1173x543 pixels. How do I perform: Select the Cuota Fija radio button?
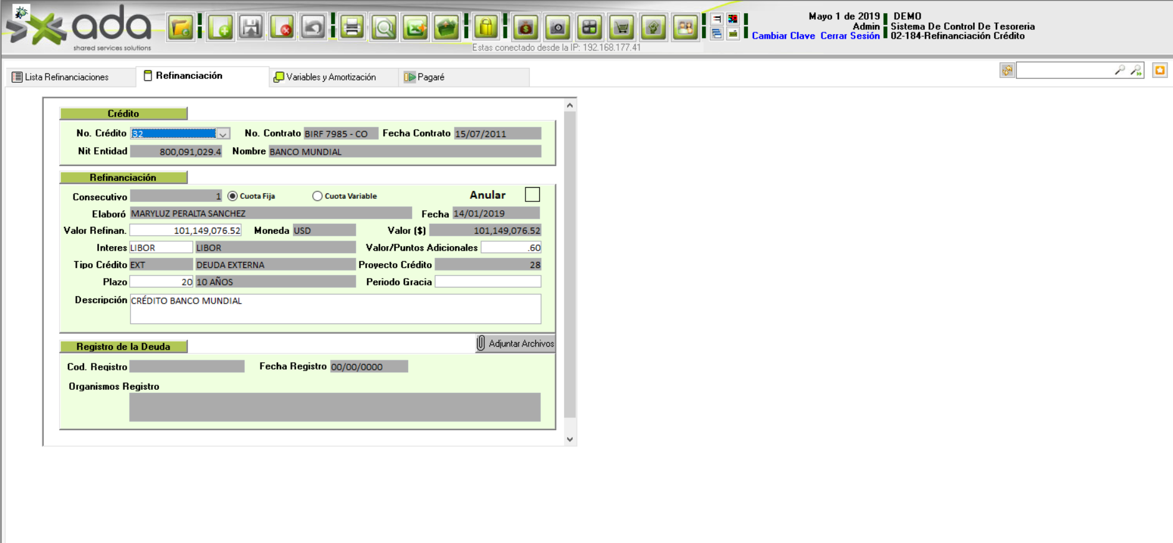point(232,196)
